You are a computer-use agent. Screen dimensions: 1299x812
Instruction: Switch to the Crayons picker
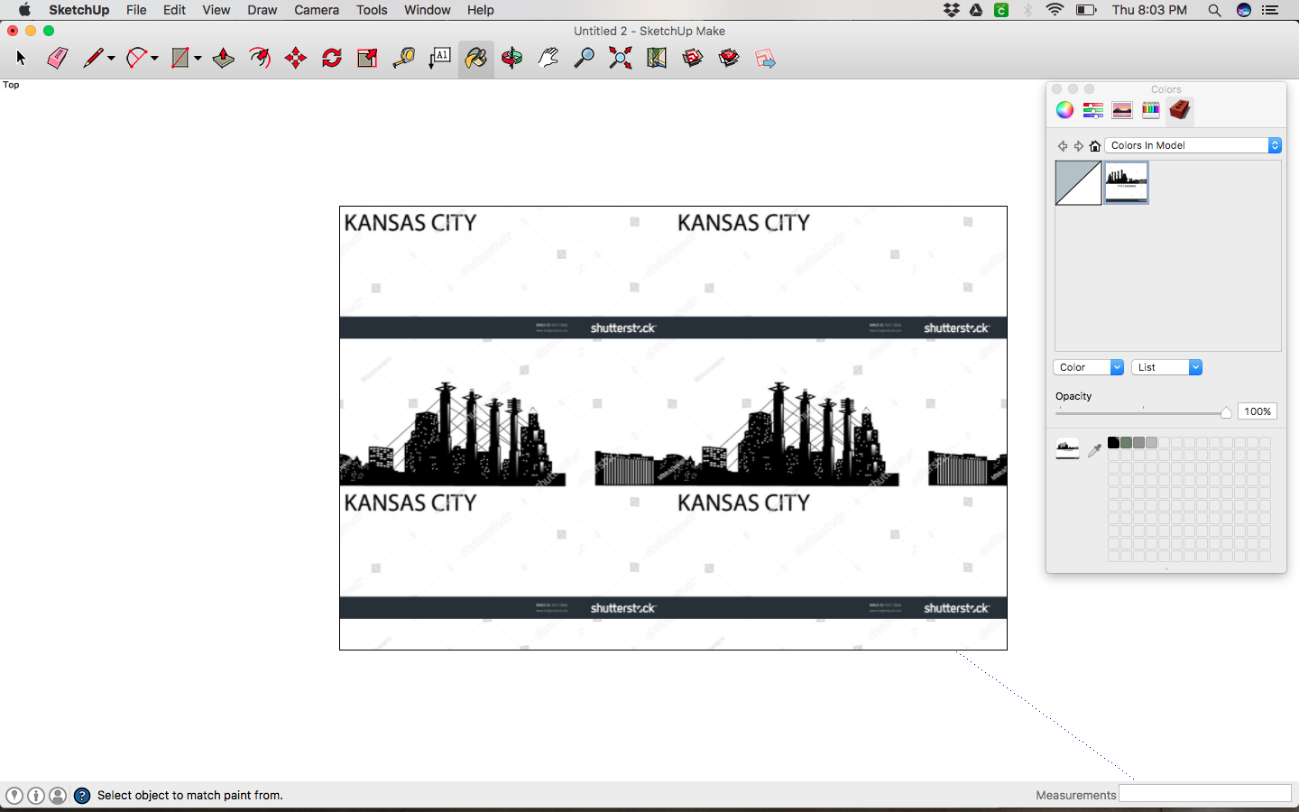point(1151,110)
